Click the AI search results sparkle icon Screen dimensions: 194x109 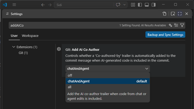[x=170, y=25]
